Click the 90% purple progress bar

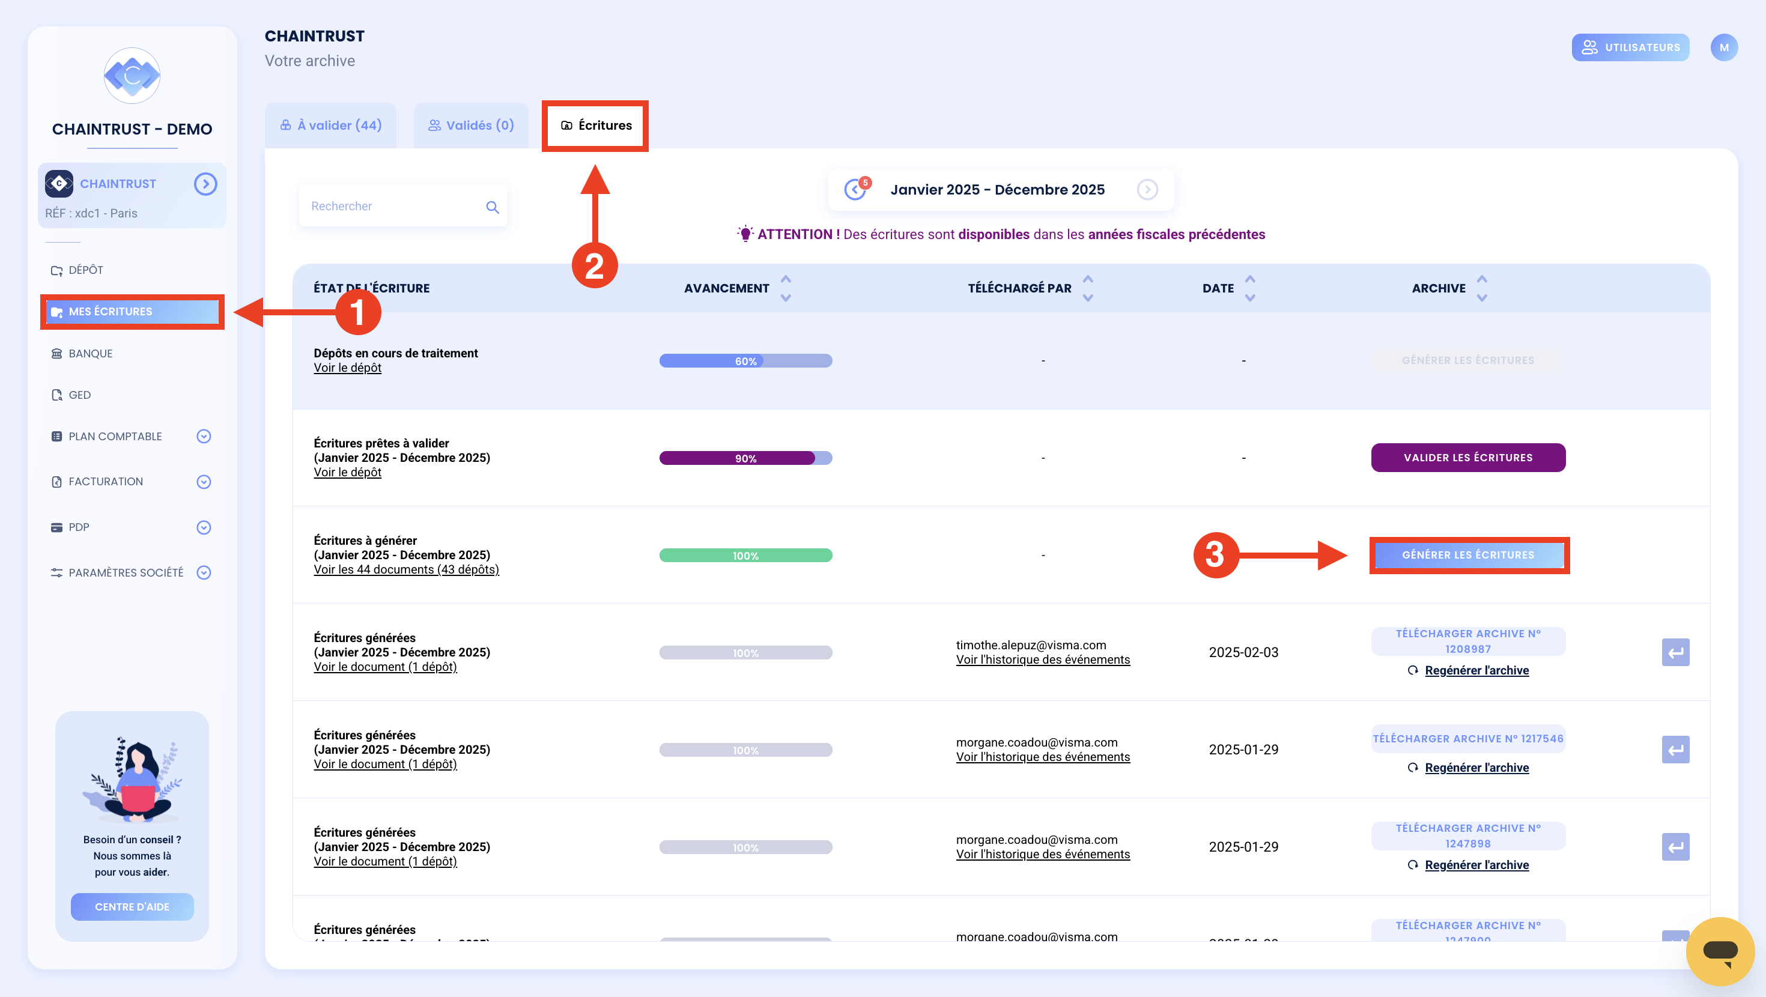[746, 458]
